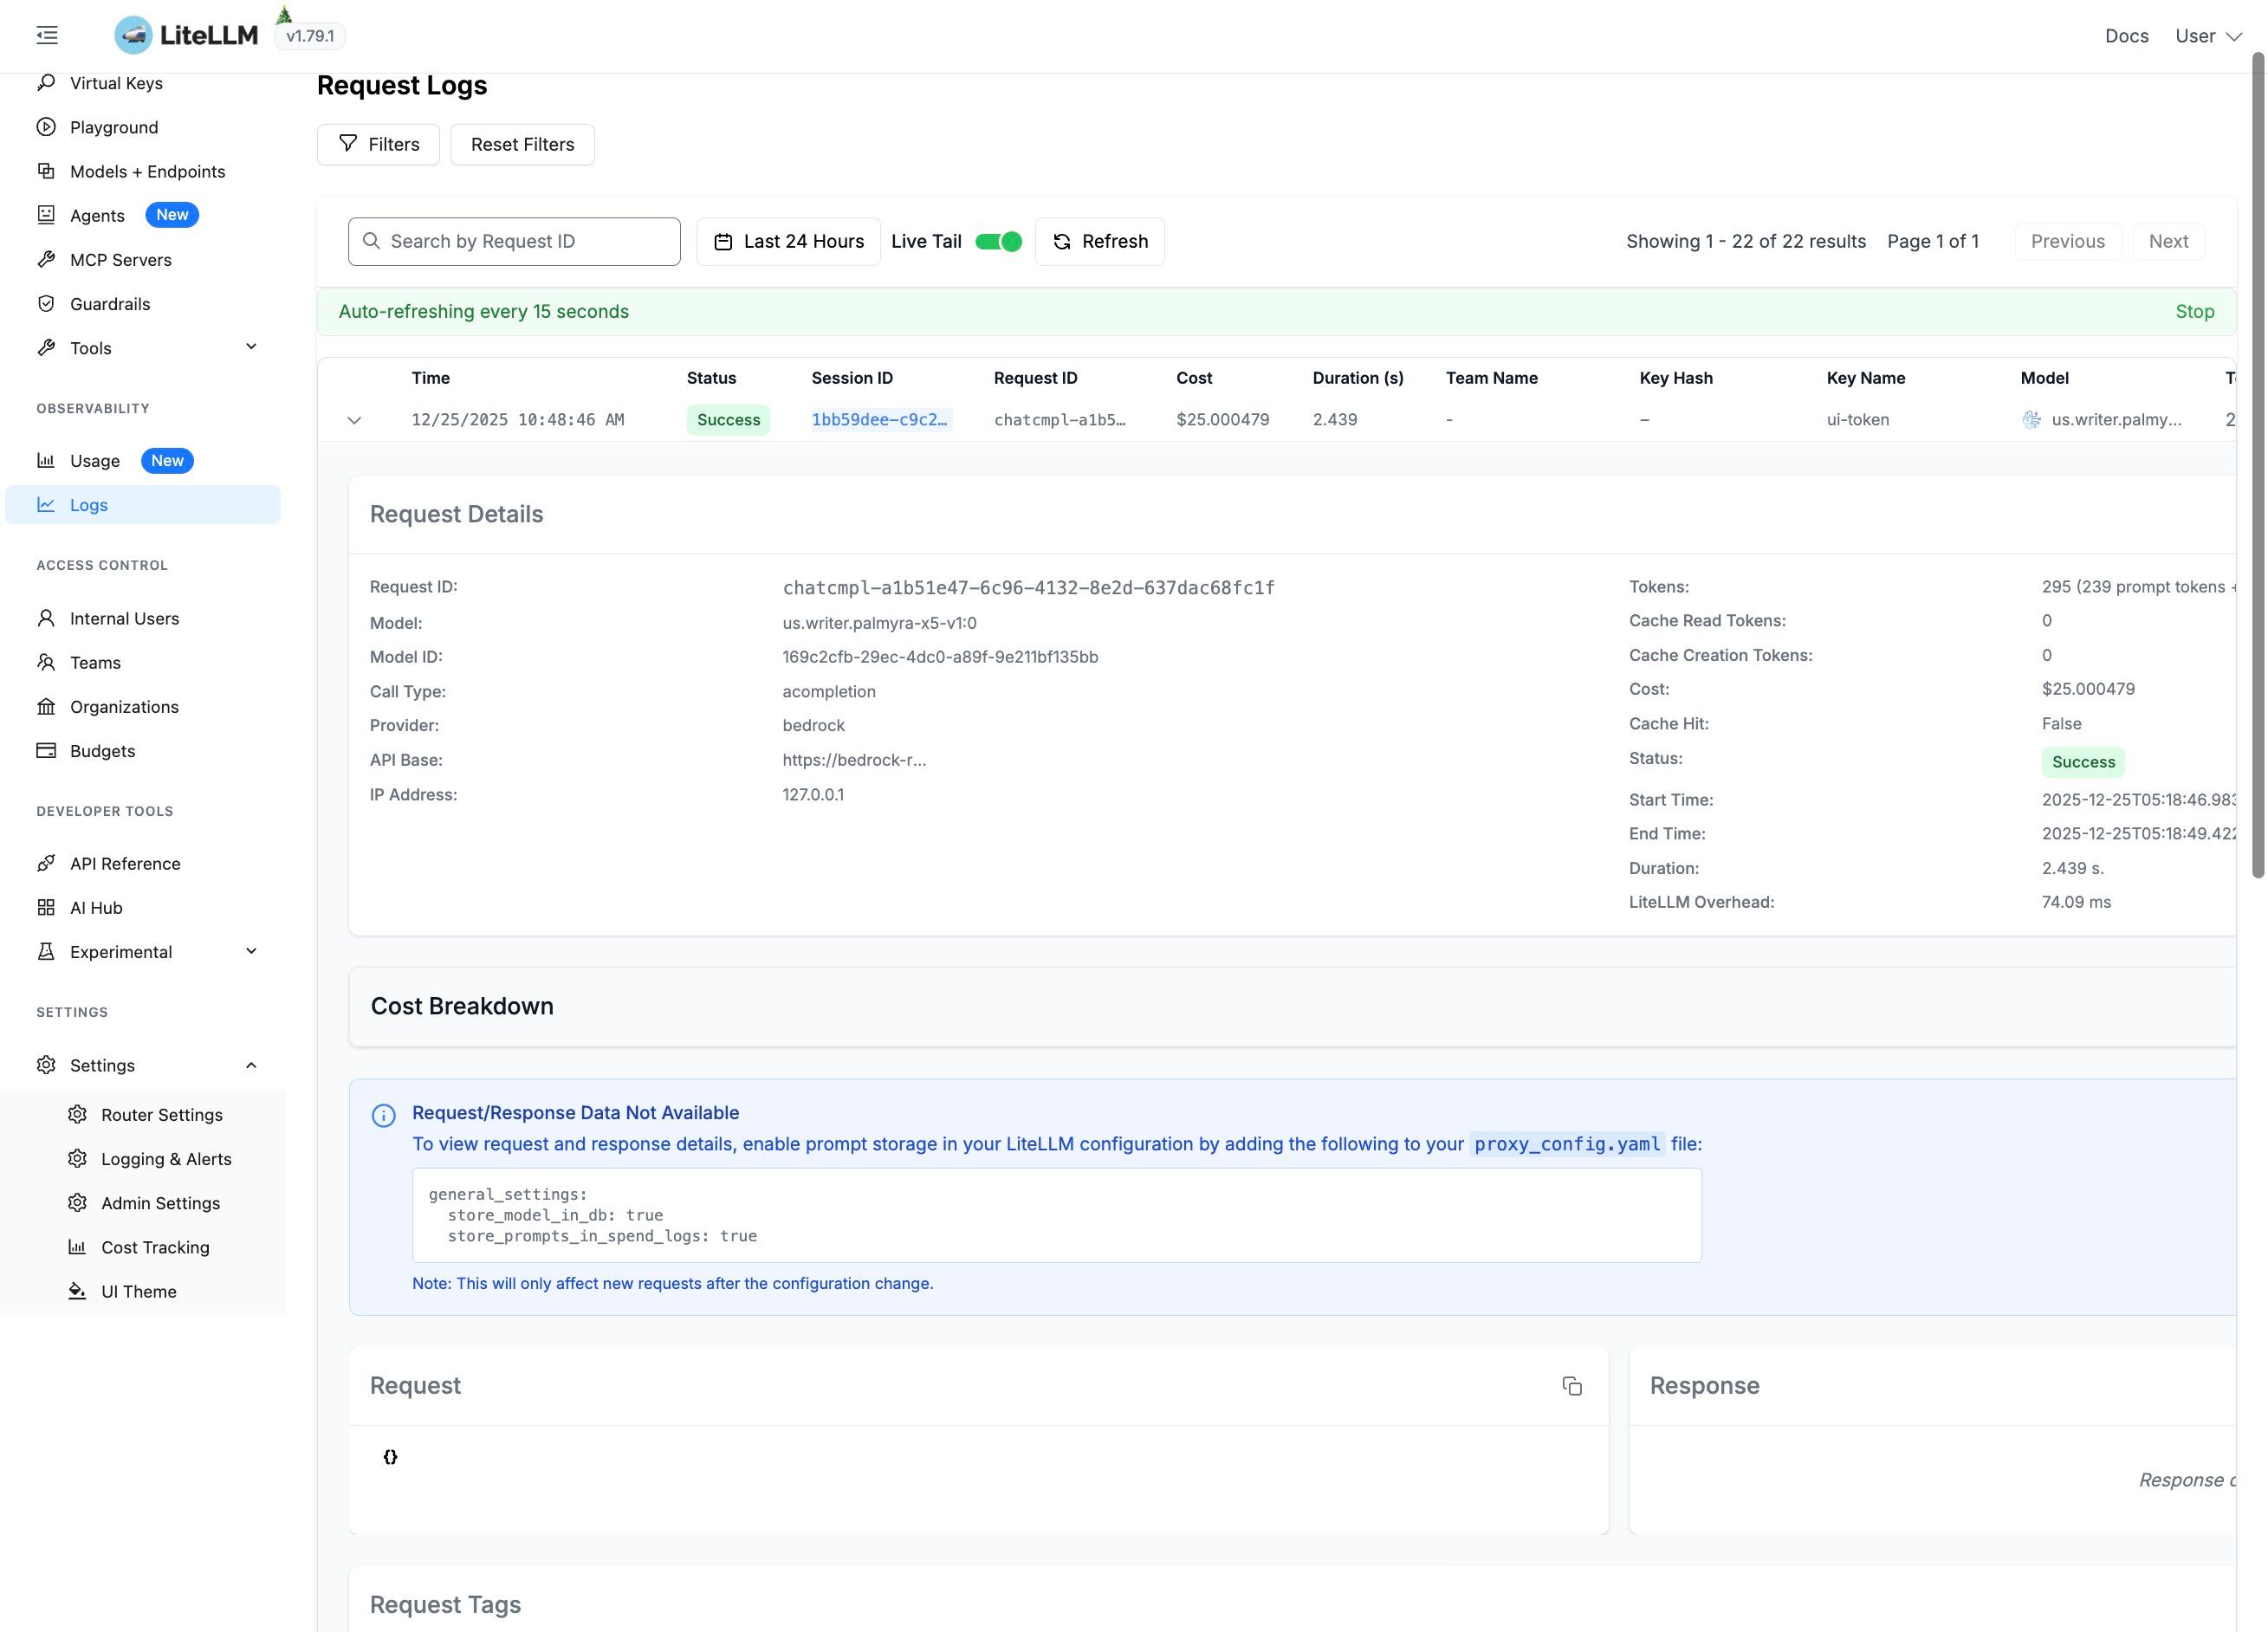Go to Usage in the sidebar
2268x1632 pixels.
coord(95,461)
